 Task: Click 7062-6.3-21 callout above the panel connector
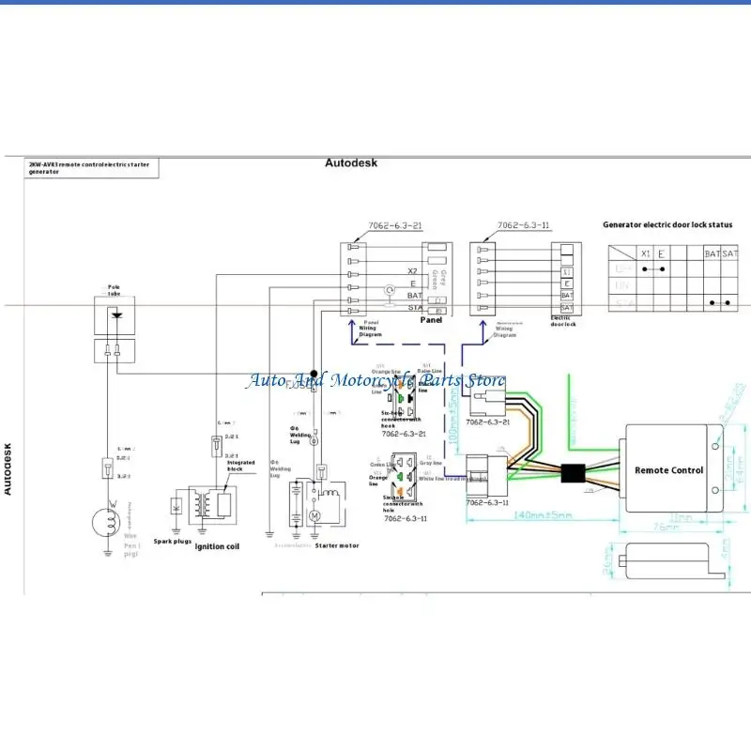[x=395, y=225]
